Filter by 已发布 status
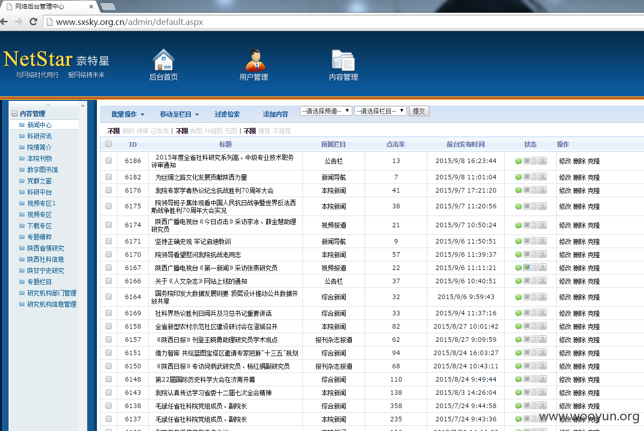Image resolution: width=644 pixels, height=431 pixels. [x=160, y=131]
